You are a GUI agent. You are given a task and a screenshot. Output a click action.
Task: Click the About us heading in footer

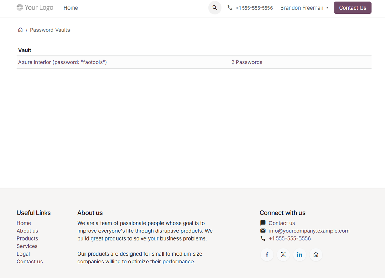click(x=90, y=213)
